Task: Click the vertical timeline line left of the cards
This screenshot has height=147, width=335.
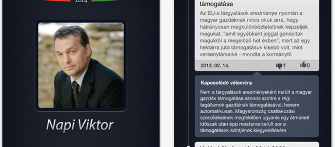Action: 188,73
